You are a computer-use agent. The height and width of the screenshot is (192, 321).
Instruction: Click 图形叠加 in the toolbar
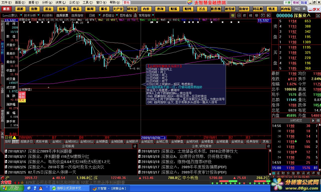[x=126, y=15]
